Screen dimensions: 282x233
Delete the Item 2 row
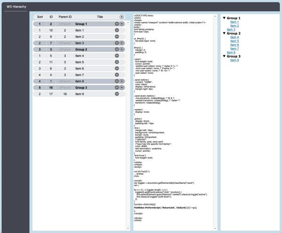[x=117, y=37]
